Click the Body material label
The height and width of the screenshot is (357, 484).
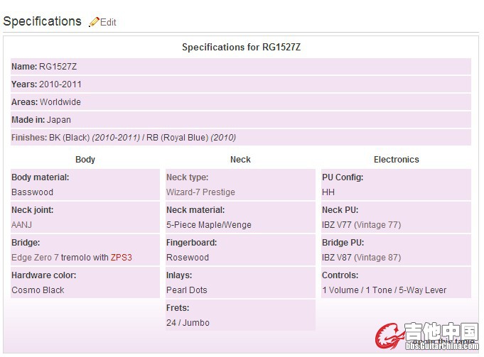pyautogui.click(x=41, y=177)
